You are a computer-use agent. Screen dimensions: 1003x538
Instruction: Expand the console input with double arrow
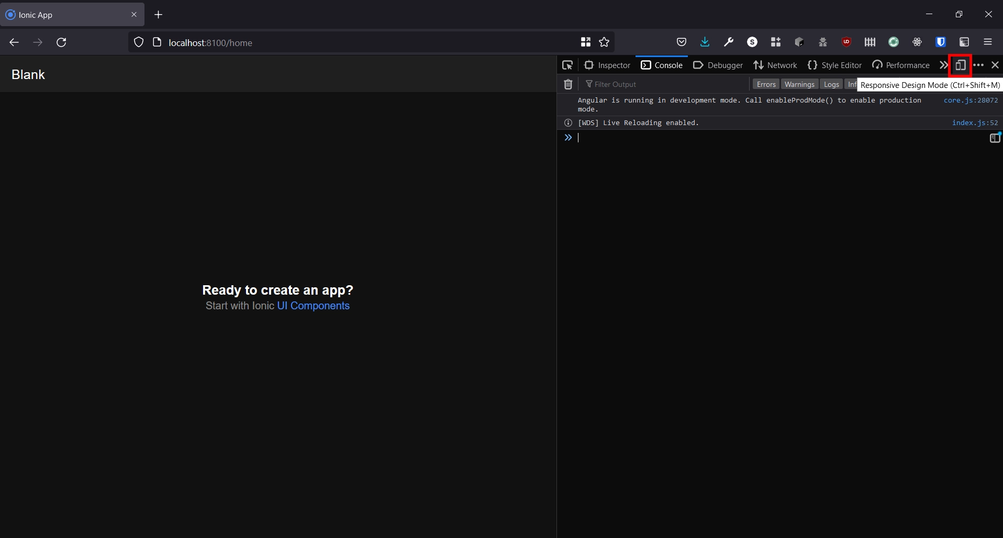click(568, 137)
